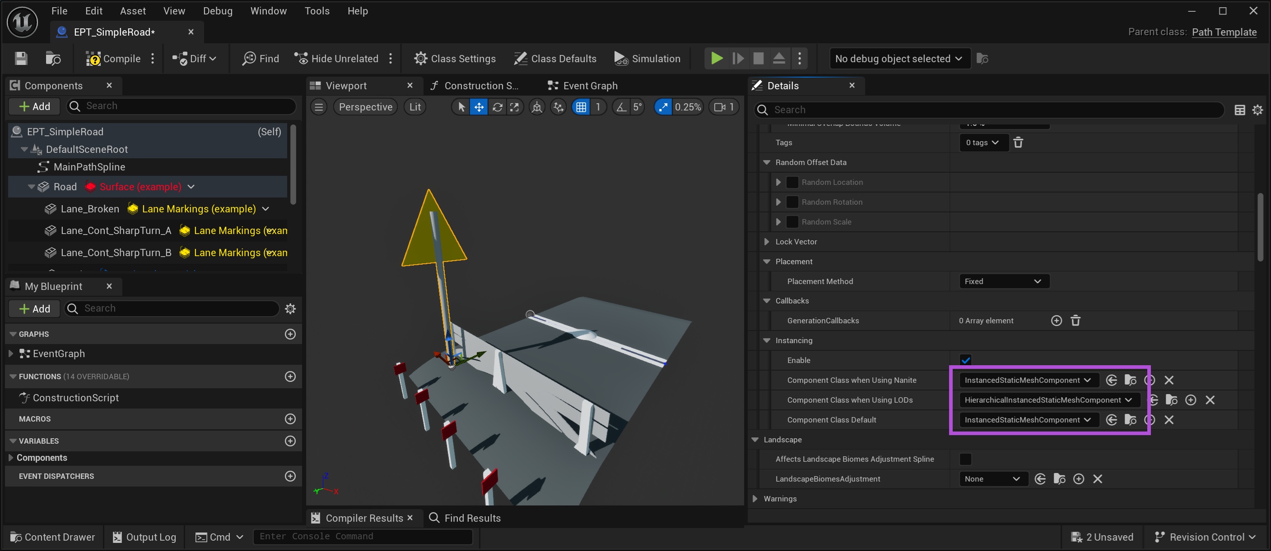Click the Browse to asset icon beside Save
This screenshot has height=551, width=1271.
53,59
